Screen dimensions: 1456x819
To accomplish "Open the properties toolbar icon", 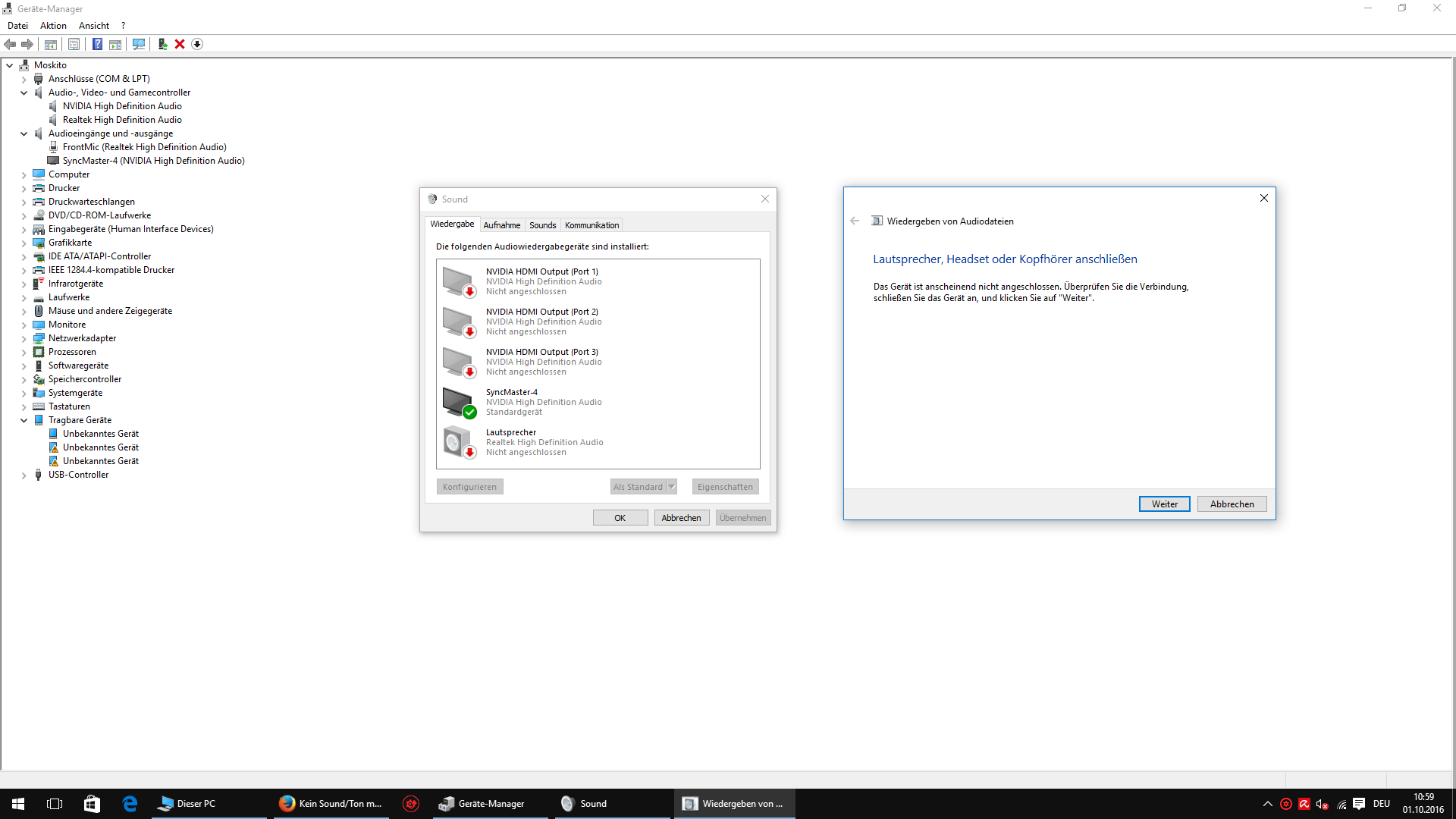I will (74, 44).
